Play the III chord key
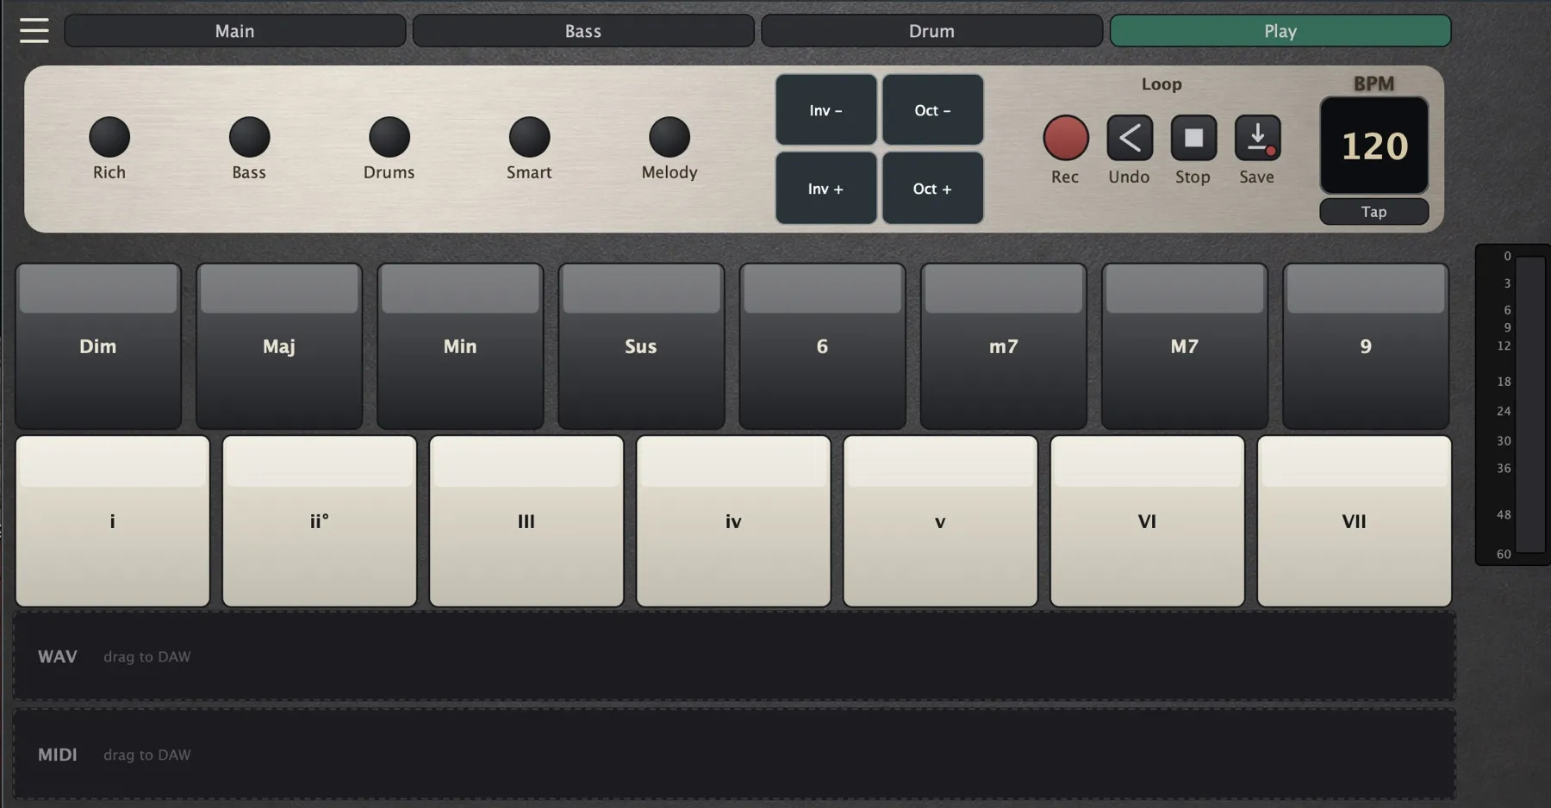Screen dimensions: 1551x808 point(526,521)
